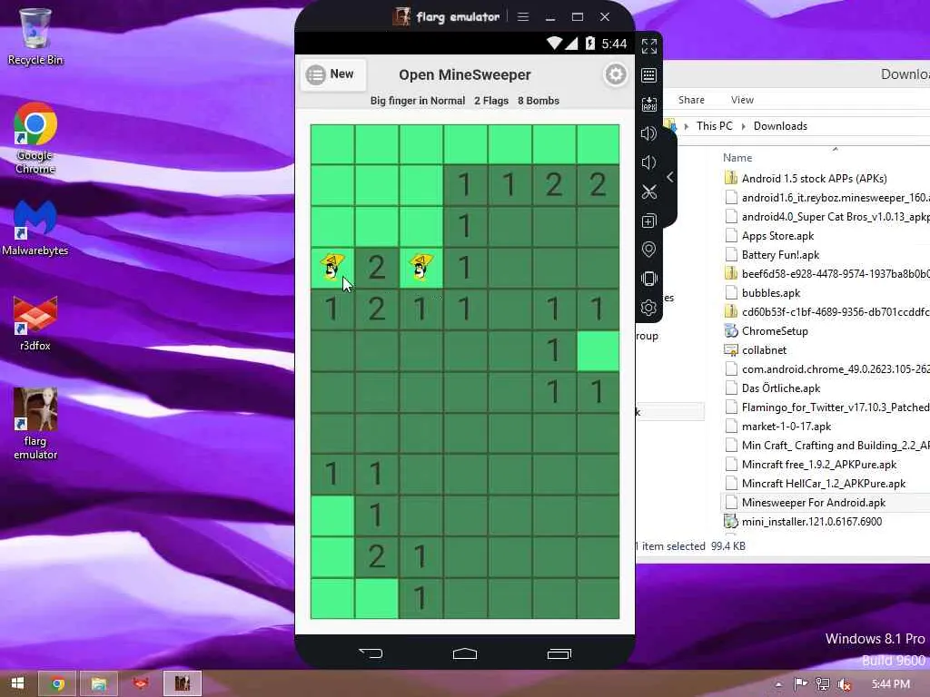
Task: Open the flarg emulator hamburger menu
Action: point(522,16)
